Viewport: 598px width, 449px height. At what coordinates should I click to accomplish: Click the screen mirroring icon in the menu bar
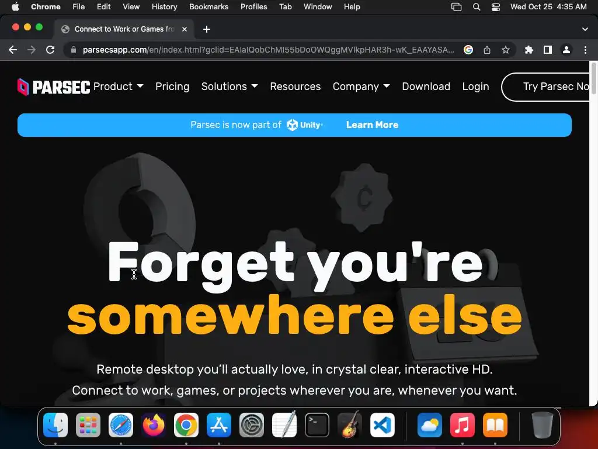pyautogui.click(x=456, y=6)
